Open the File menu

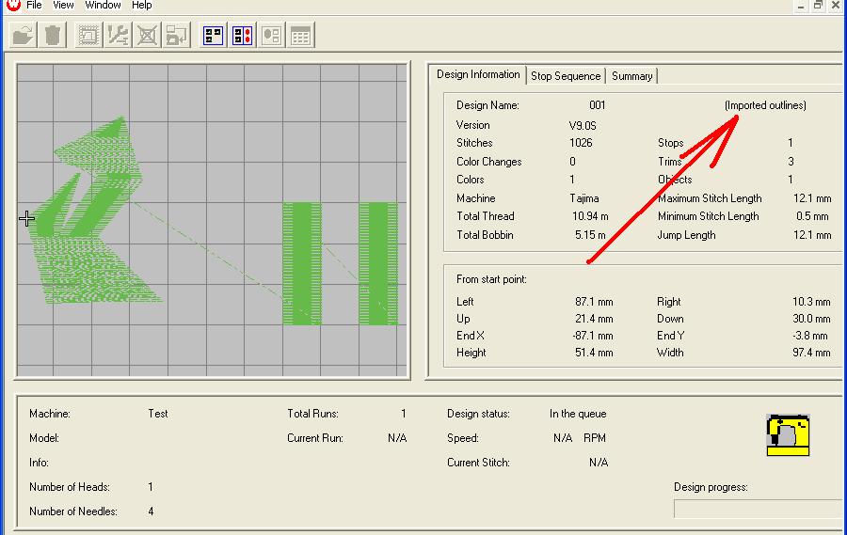click(34, 6)
